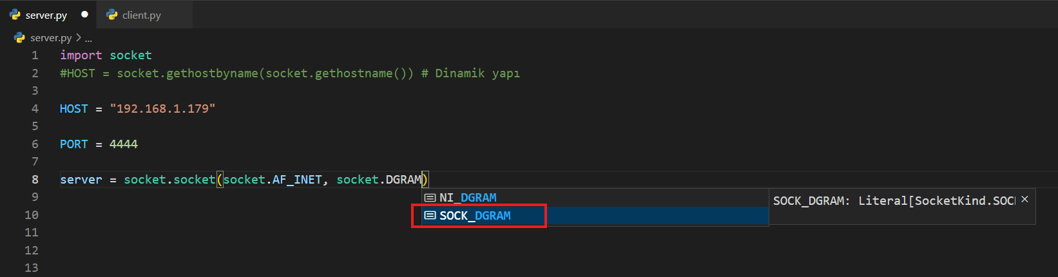Click line number 8 in the gutter

tap(35, 180)
